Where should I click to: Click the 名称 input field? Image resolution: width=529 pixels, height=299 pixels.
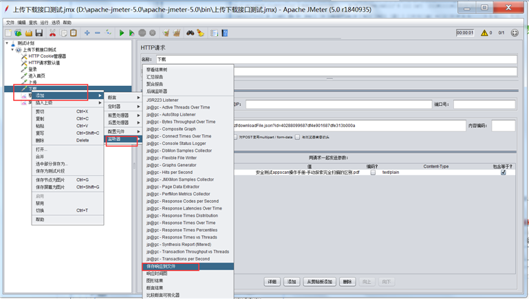(336, 59)
